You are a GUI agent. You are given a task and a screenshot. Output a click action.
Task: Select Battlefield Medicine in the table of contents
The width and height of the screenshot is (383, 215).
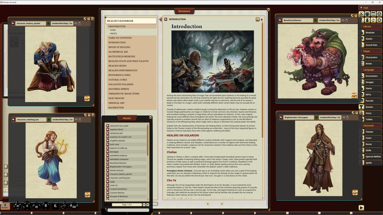[122, 56]
